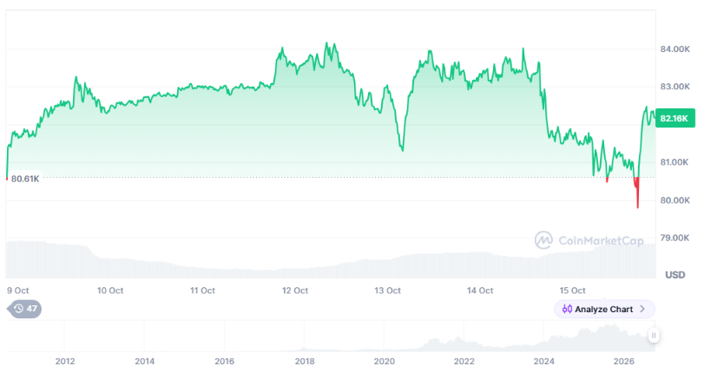Image resolution: width=704 pixels, height=366 pixels.
Task: Click the candlestick icon beside Analyze Chart
Action: point(567,309)
